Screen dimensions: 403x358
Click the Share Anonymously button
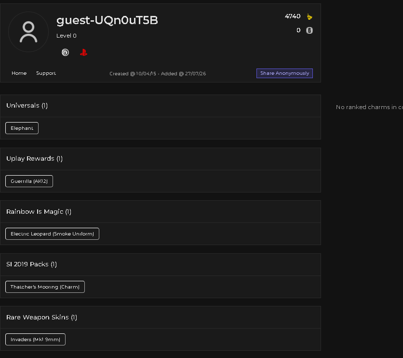coord(284,73)
